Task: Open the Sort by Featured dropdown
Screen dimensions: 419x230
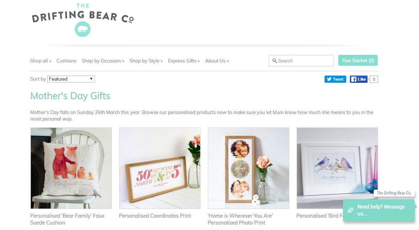Action: point(71,79)
